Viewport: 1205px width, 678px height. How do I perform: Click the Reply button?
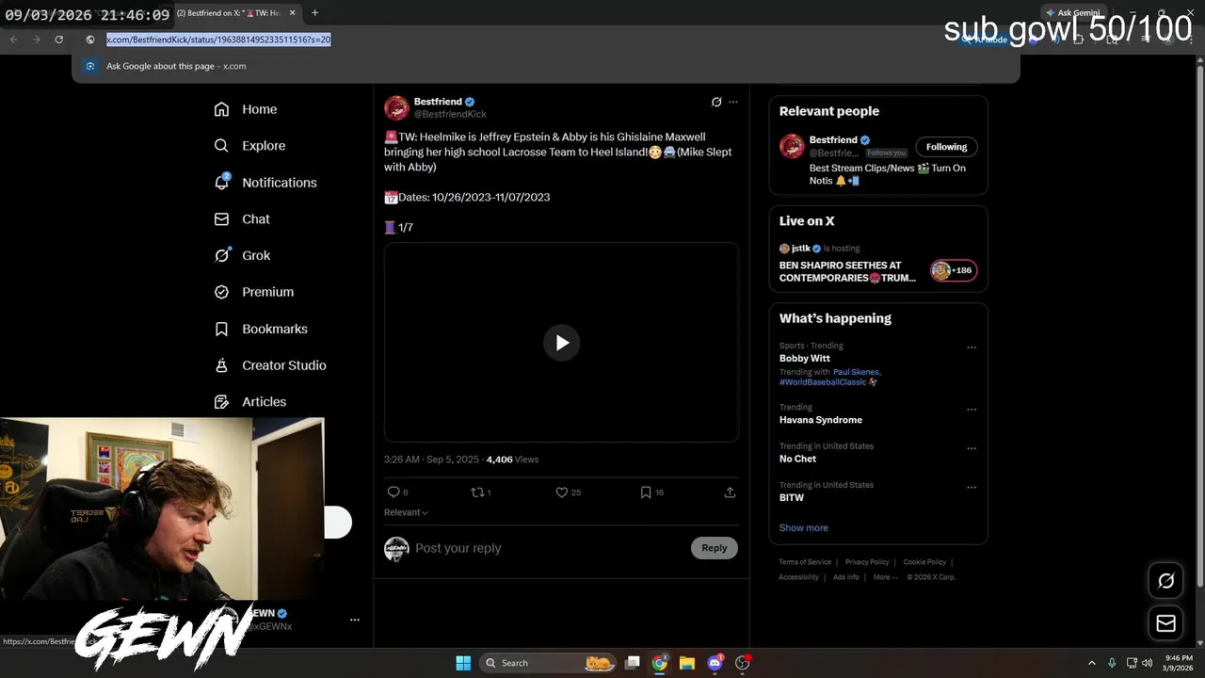(714, 548)
